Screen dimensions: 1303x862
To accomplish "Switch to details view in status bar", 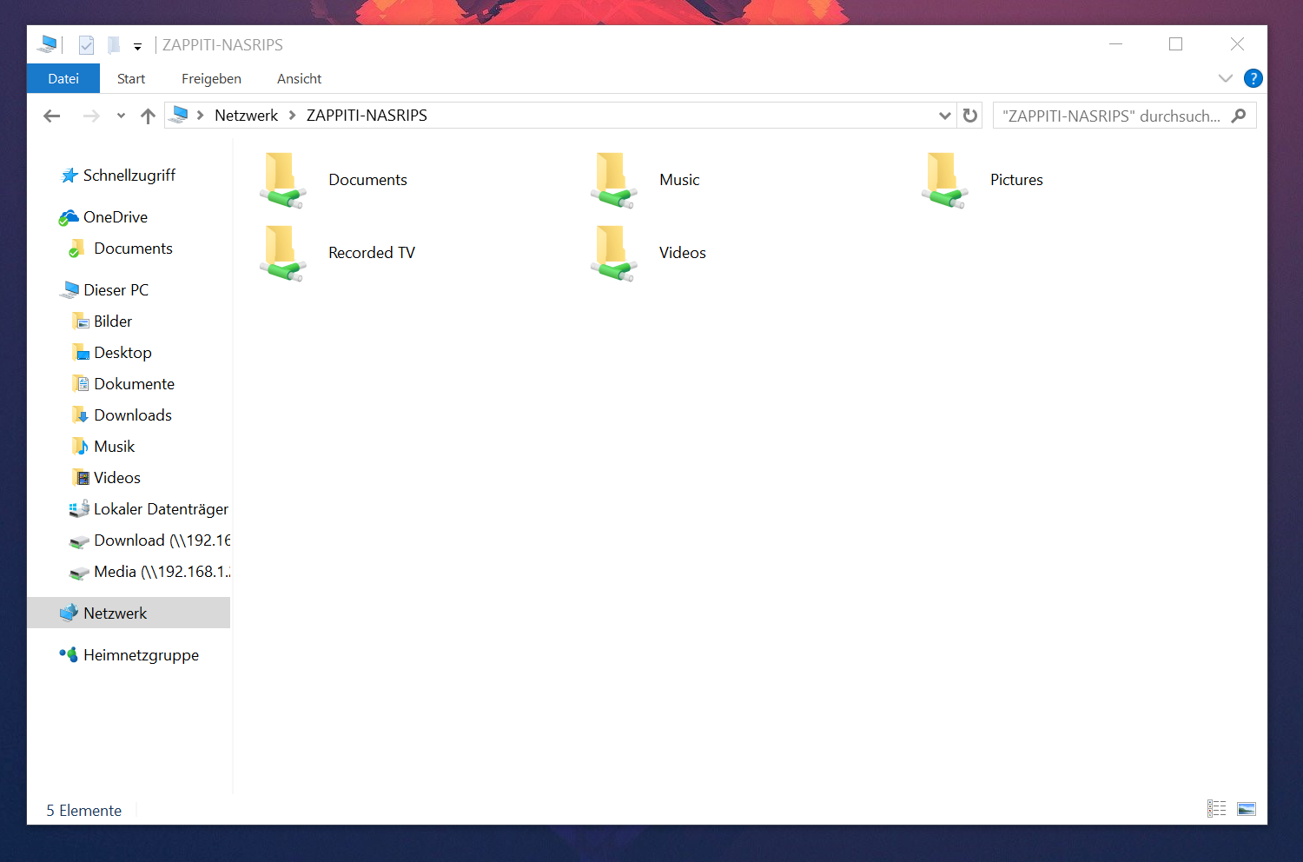I will (x=1216, y=809).
